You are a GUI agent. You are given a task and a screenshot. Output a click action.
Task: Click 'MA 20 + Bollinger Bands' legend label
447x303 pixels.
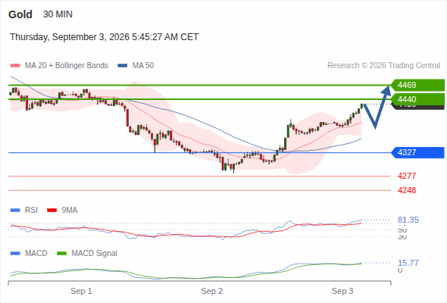[x=67, y=66]
